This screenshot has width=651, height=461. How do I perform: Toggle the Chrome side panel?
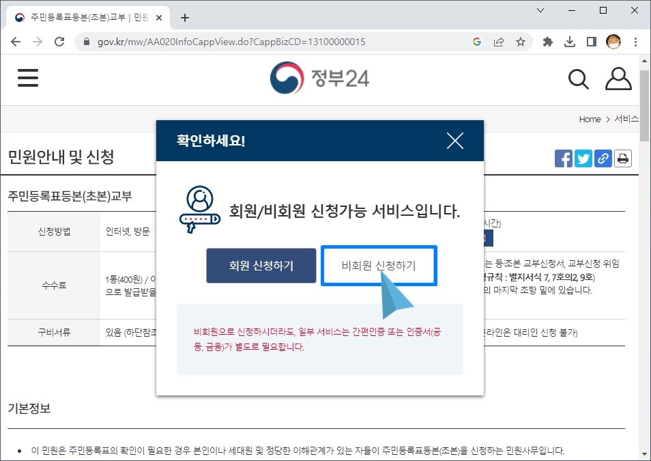[x=591, y=42]
